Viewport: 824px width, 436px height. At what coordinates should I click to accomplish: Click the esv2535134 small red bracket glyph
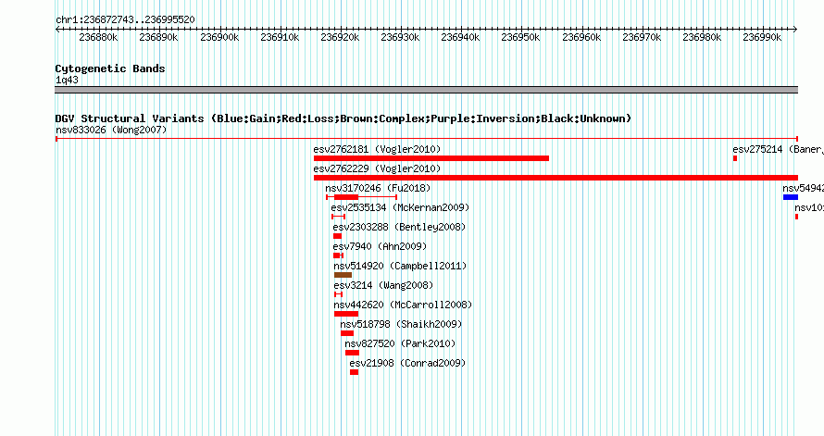point(338,217)
